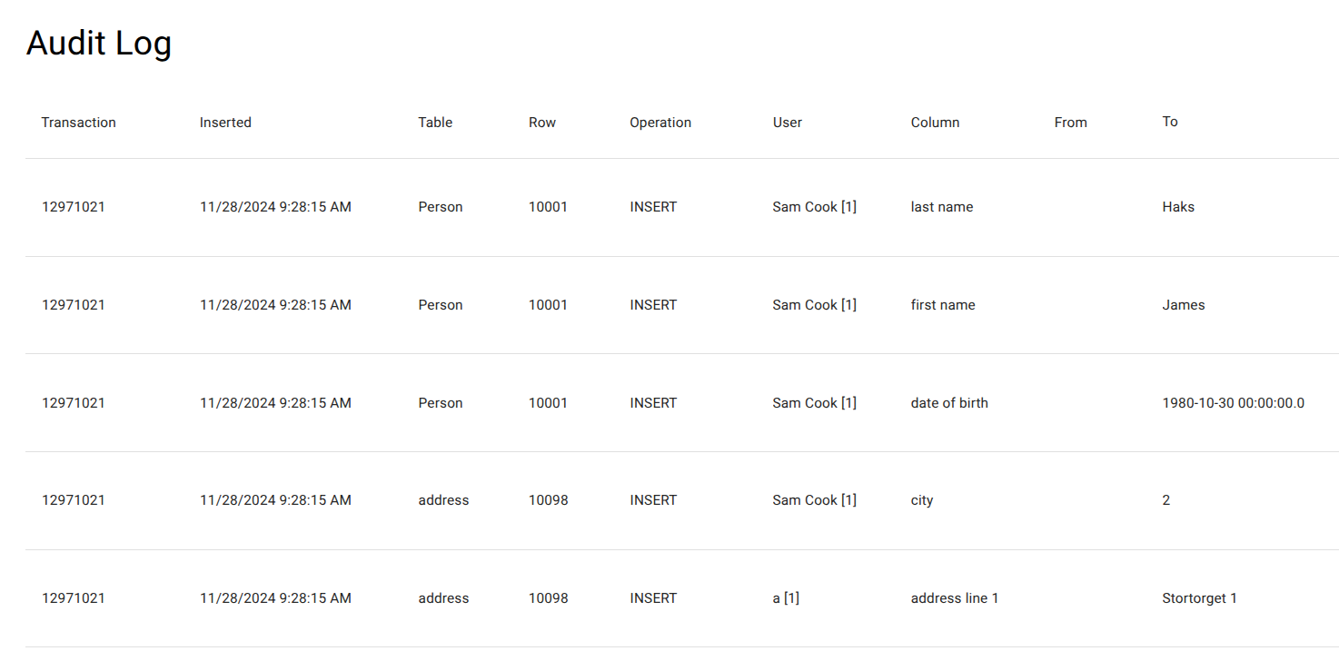The image size is (1339, 651).
Task: Select the 'first name' column cell
Action: tap(943, 305)
